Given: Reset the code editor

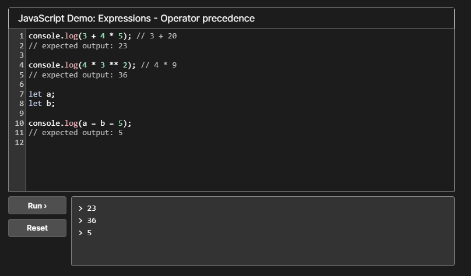Looking at the screenshot, I should pyautogui.click(x=37, y=228).
